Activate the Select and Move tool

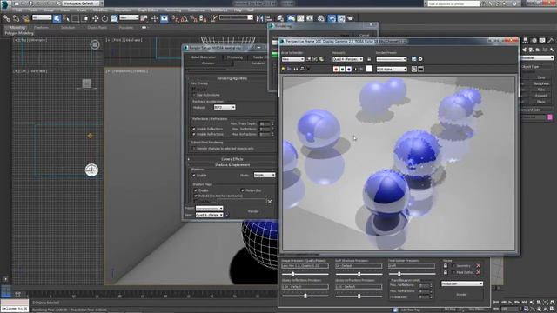[x=95, y=18]
